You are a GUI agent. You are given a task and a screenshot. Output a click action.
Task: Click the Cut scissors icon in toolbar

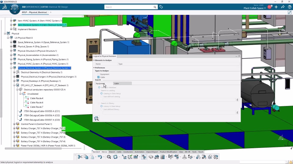[80, 157]
